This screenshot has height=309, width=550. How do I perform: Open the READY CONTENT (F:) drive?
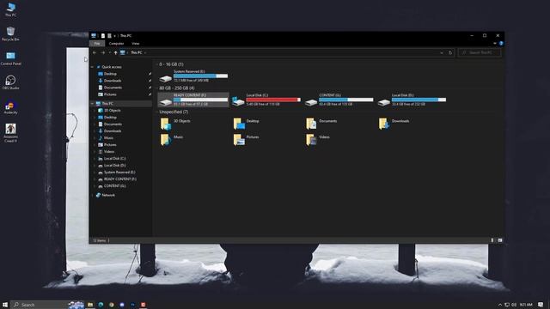click(x=193, y=100)
